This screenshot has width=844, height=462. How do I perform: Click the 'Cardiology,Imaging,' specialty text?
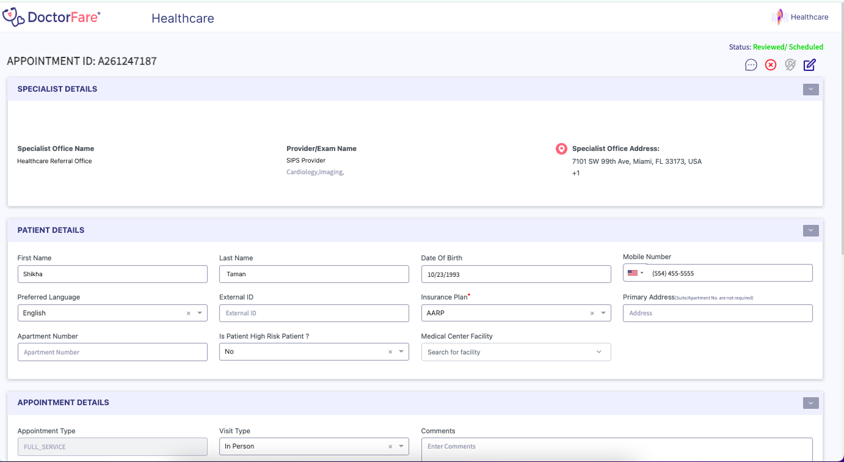315,172
